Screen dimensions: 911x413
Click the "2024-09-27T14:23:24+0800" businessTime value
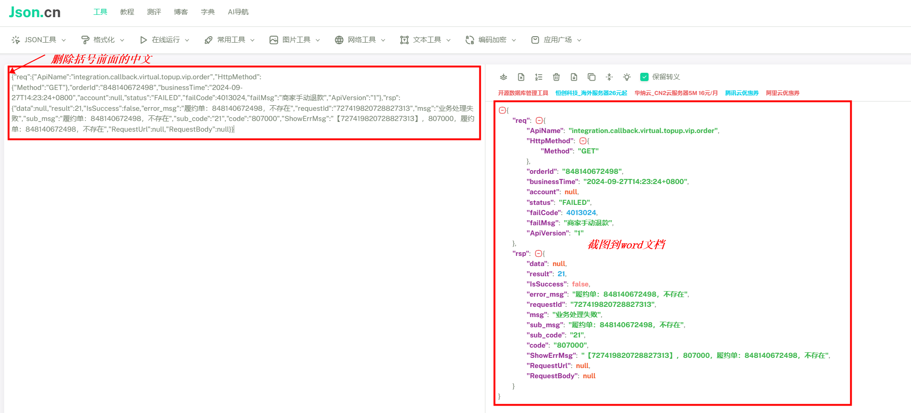point(636,182)
